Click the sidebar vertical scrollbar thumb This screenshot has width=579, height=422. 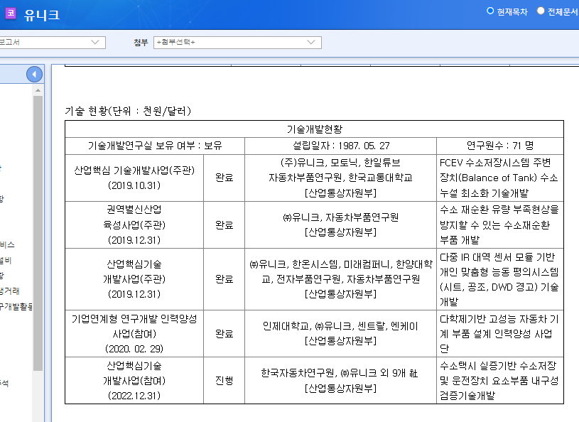[x=38, y=233]
